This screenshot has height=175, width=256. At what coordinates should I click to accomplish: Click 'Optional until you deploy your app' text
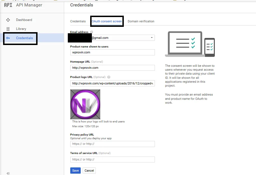pyautogui.click(x=91, y=138)
